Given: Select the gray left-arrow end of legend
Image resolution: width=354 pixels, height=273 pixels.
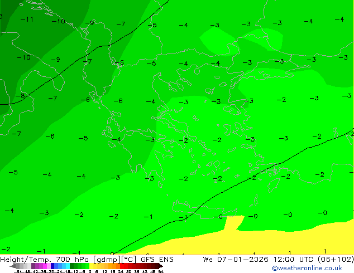Looking at the screenshot, I should pyautogui.click(x=12, y=266).
